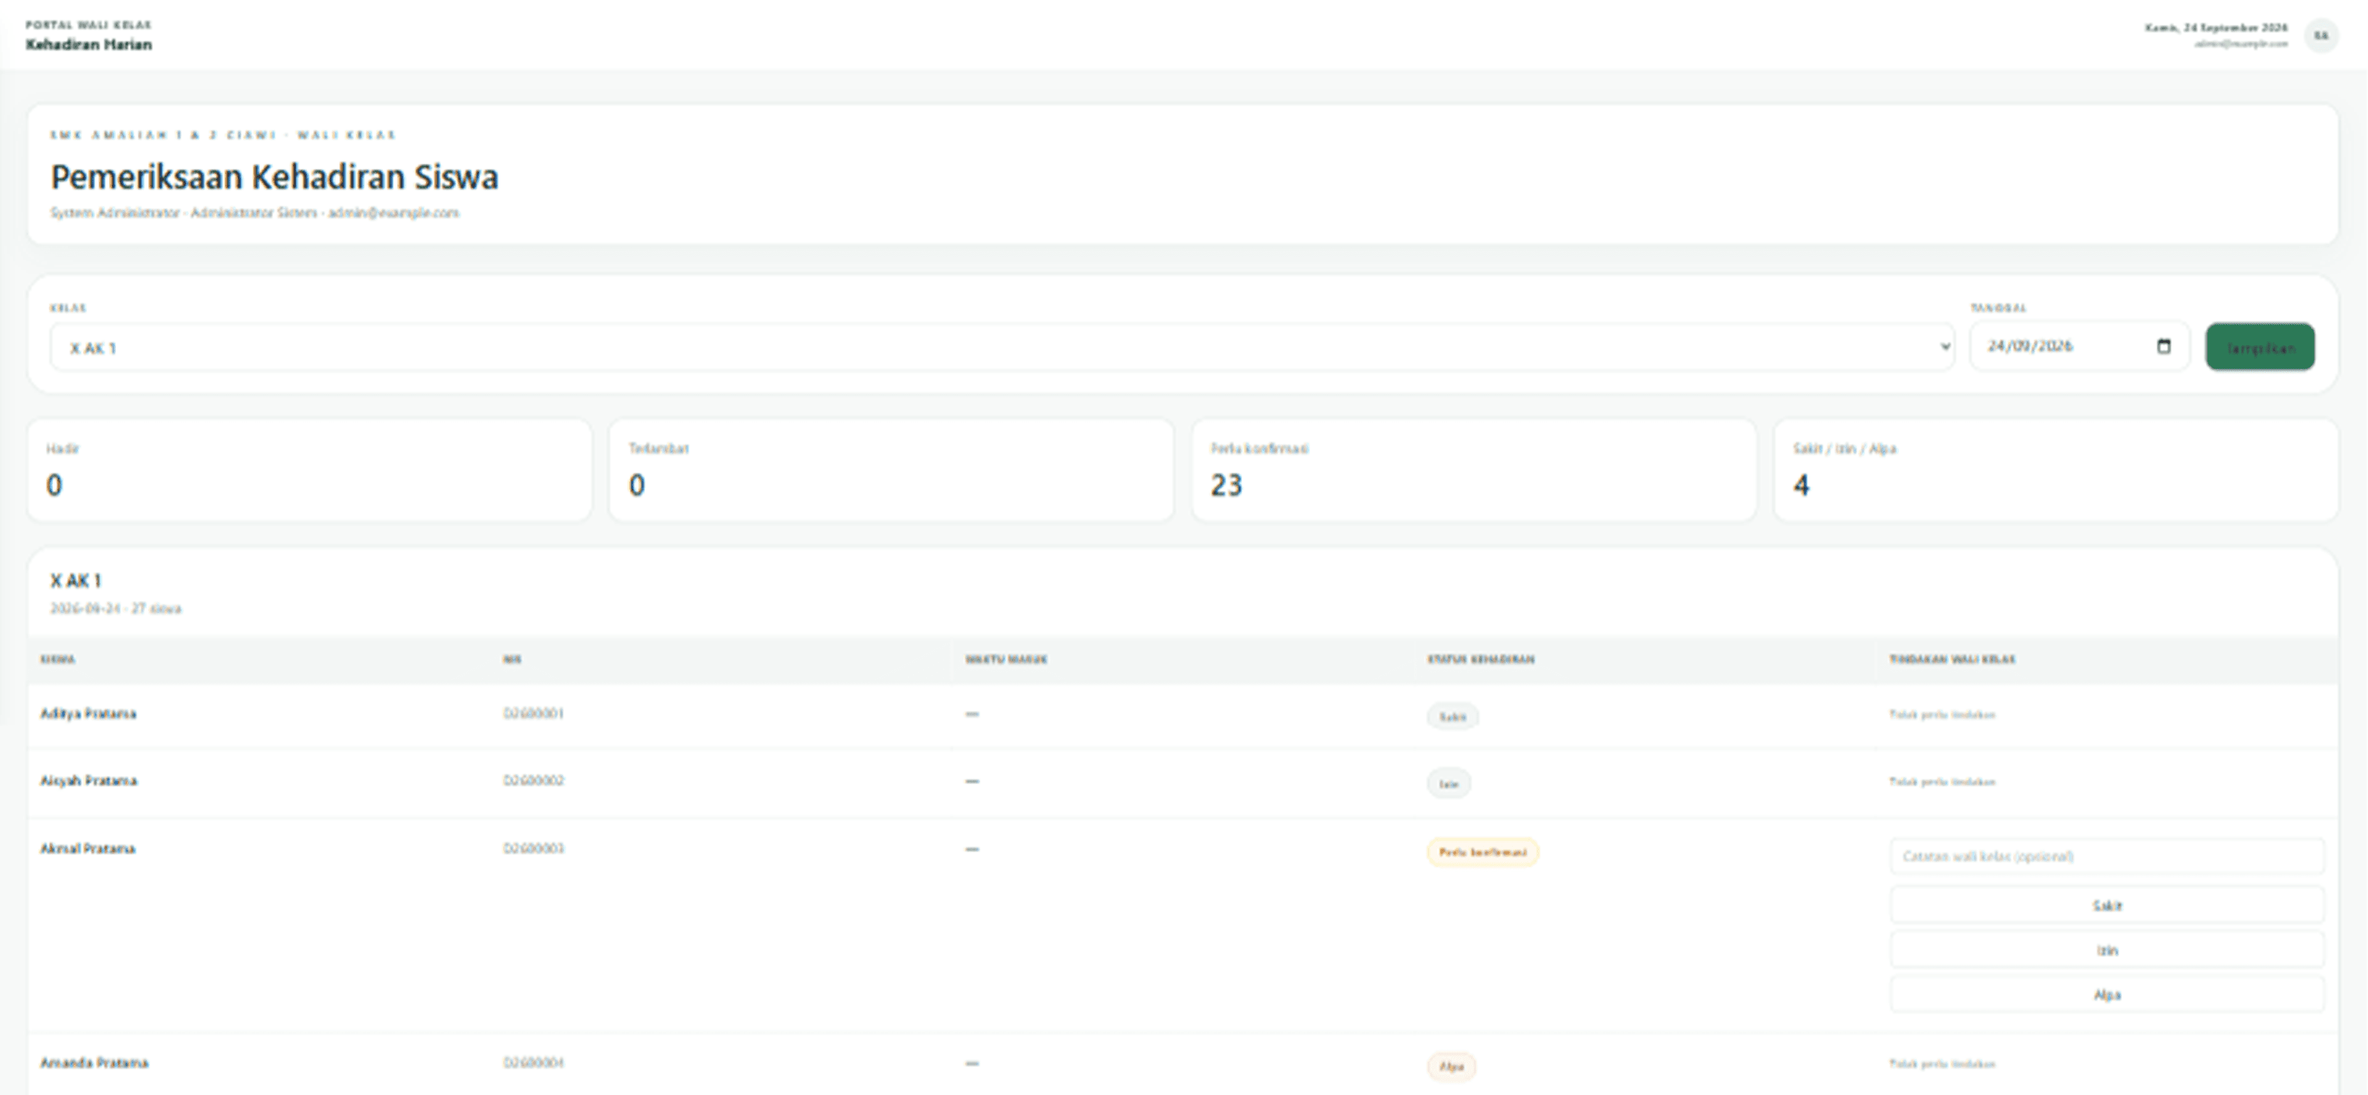Click student name Aditya Pratama
Image resolution: width=2368 pixels, height=1095 pixels.
click(88, 713)
